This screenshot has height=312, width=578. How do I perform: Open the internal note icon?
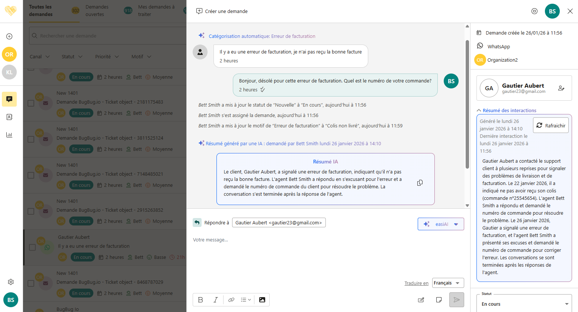coord(439,300)
